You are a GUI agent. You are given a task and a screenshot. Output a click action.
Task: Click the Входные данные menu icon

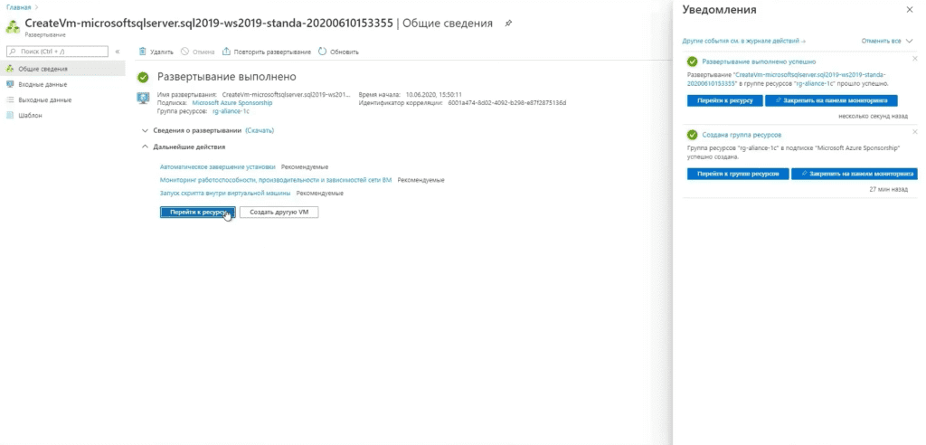point(9,84)
